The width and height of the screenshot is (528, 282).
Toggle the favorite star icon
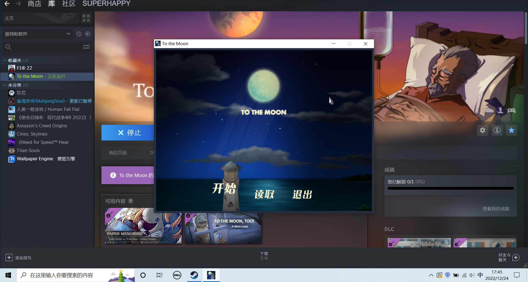[x=512, y=130]
